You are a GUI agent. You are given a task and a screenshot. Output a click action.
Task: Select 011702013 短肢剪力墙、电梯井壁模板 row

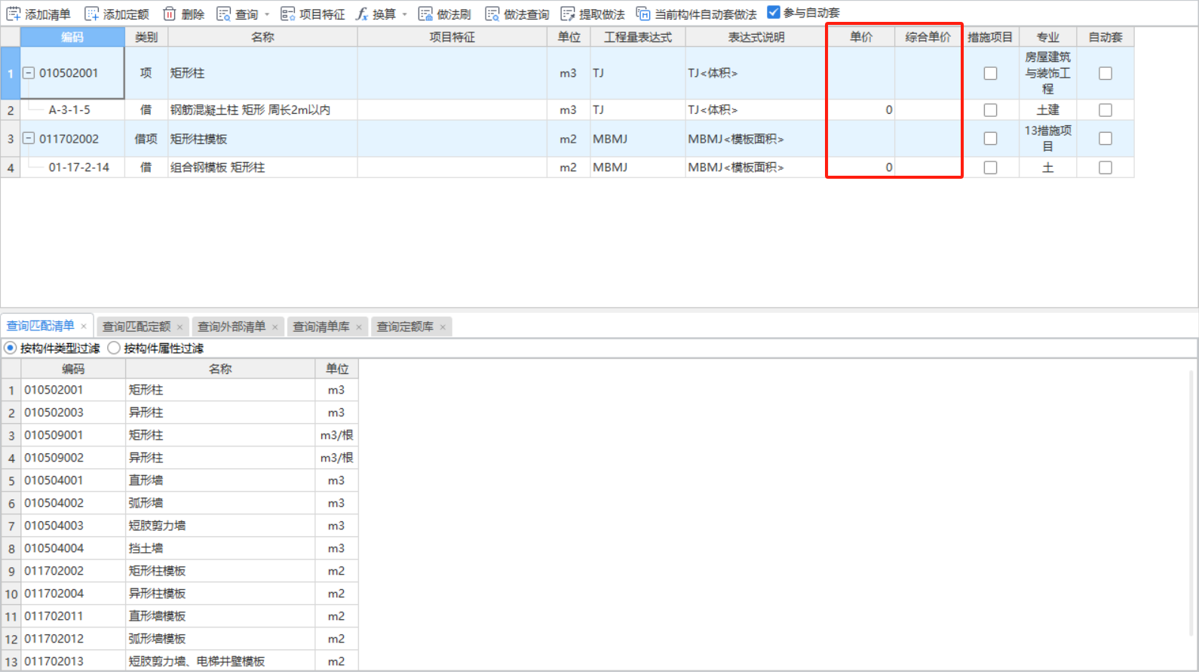(x=179, y=661)
